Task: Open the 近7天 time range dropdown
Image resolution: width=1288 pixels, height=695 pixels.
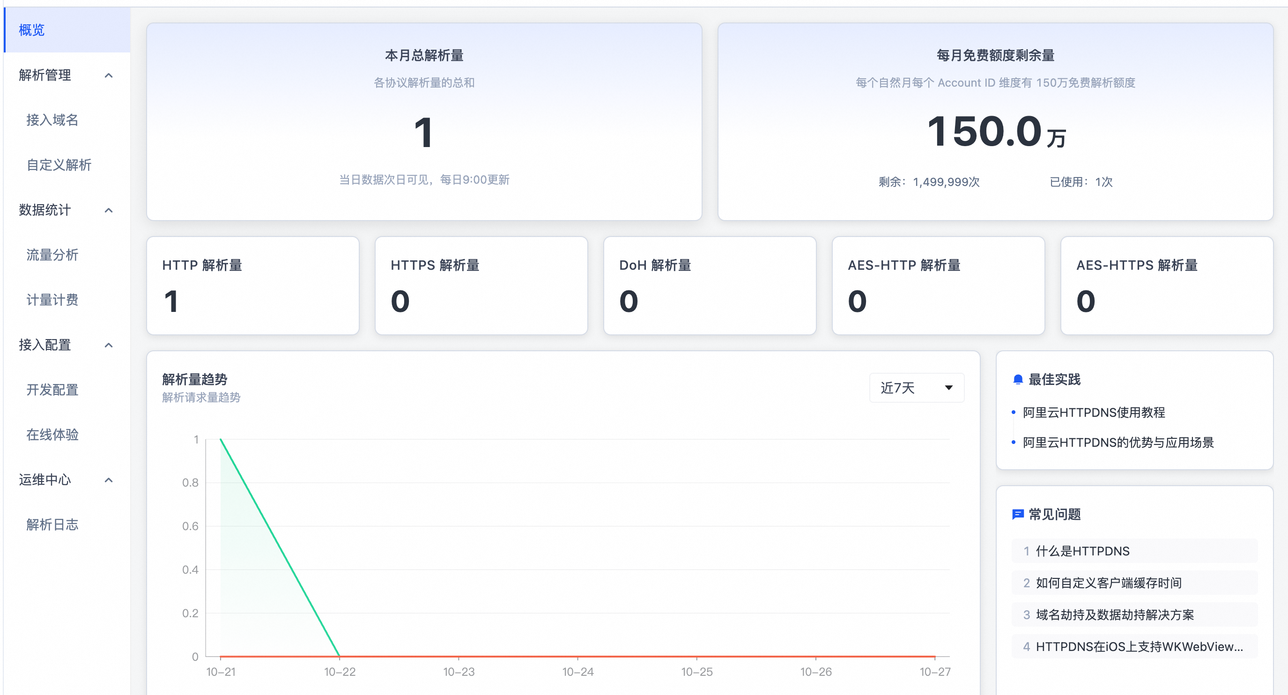Action: (916, 388)
